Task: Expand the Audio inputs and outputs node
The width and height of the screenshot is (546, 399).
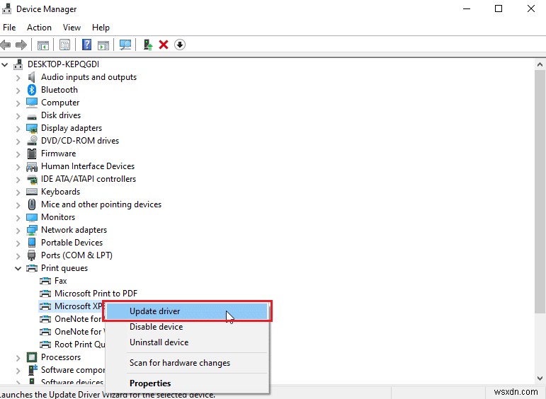Action: (x=18, y=77)
